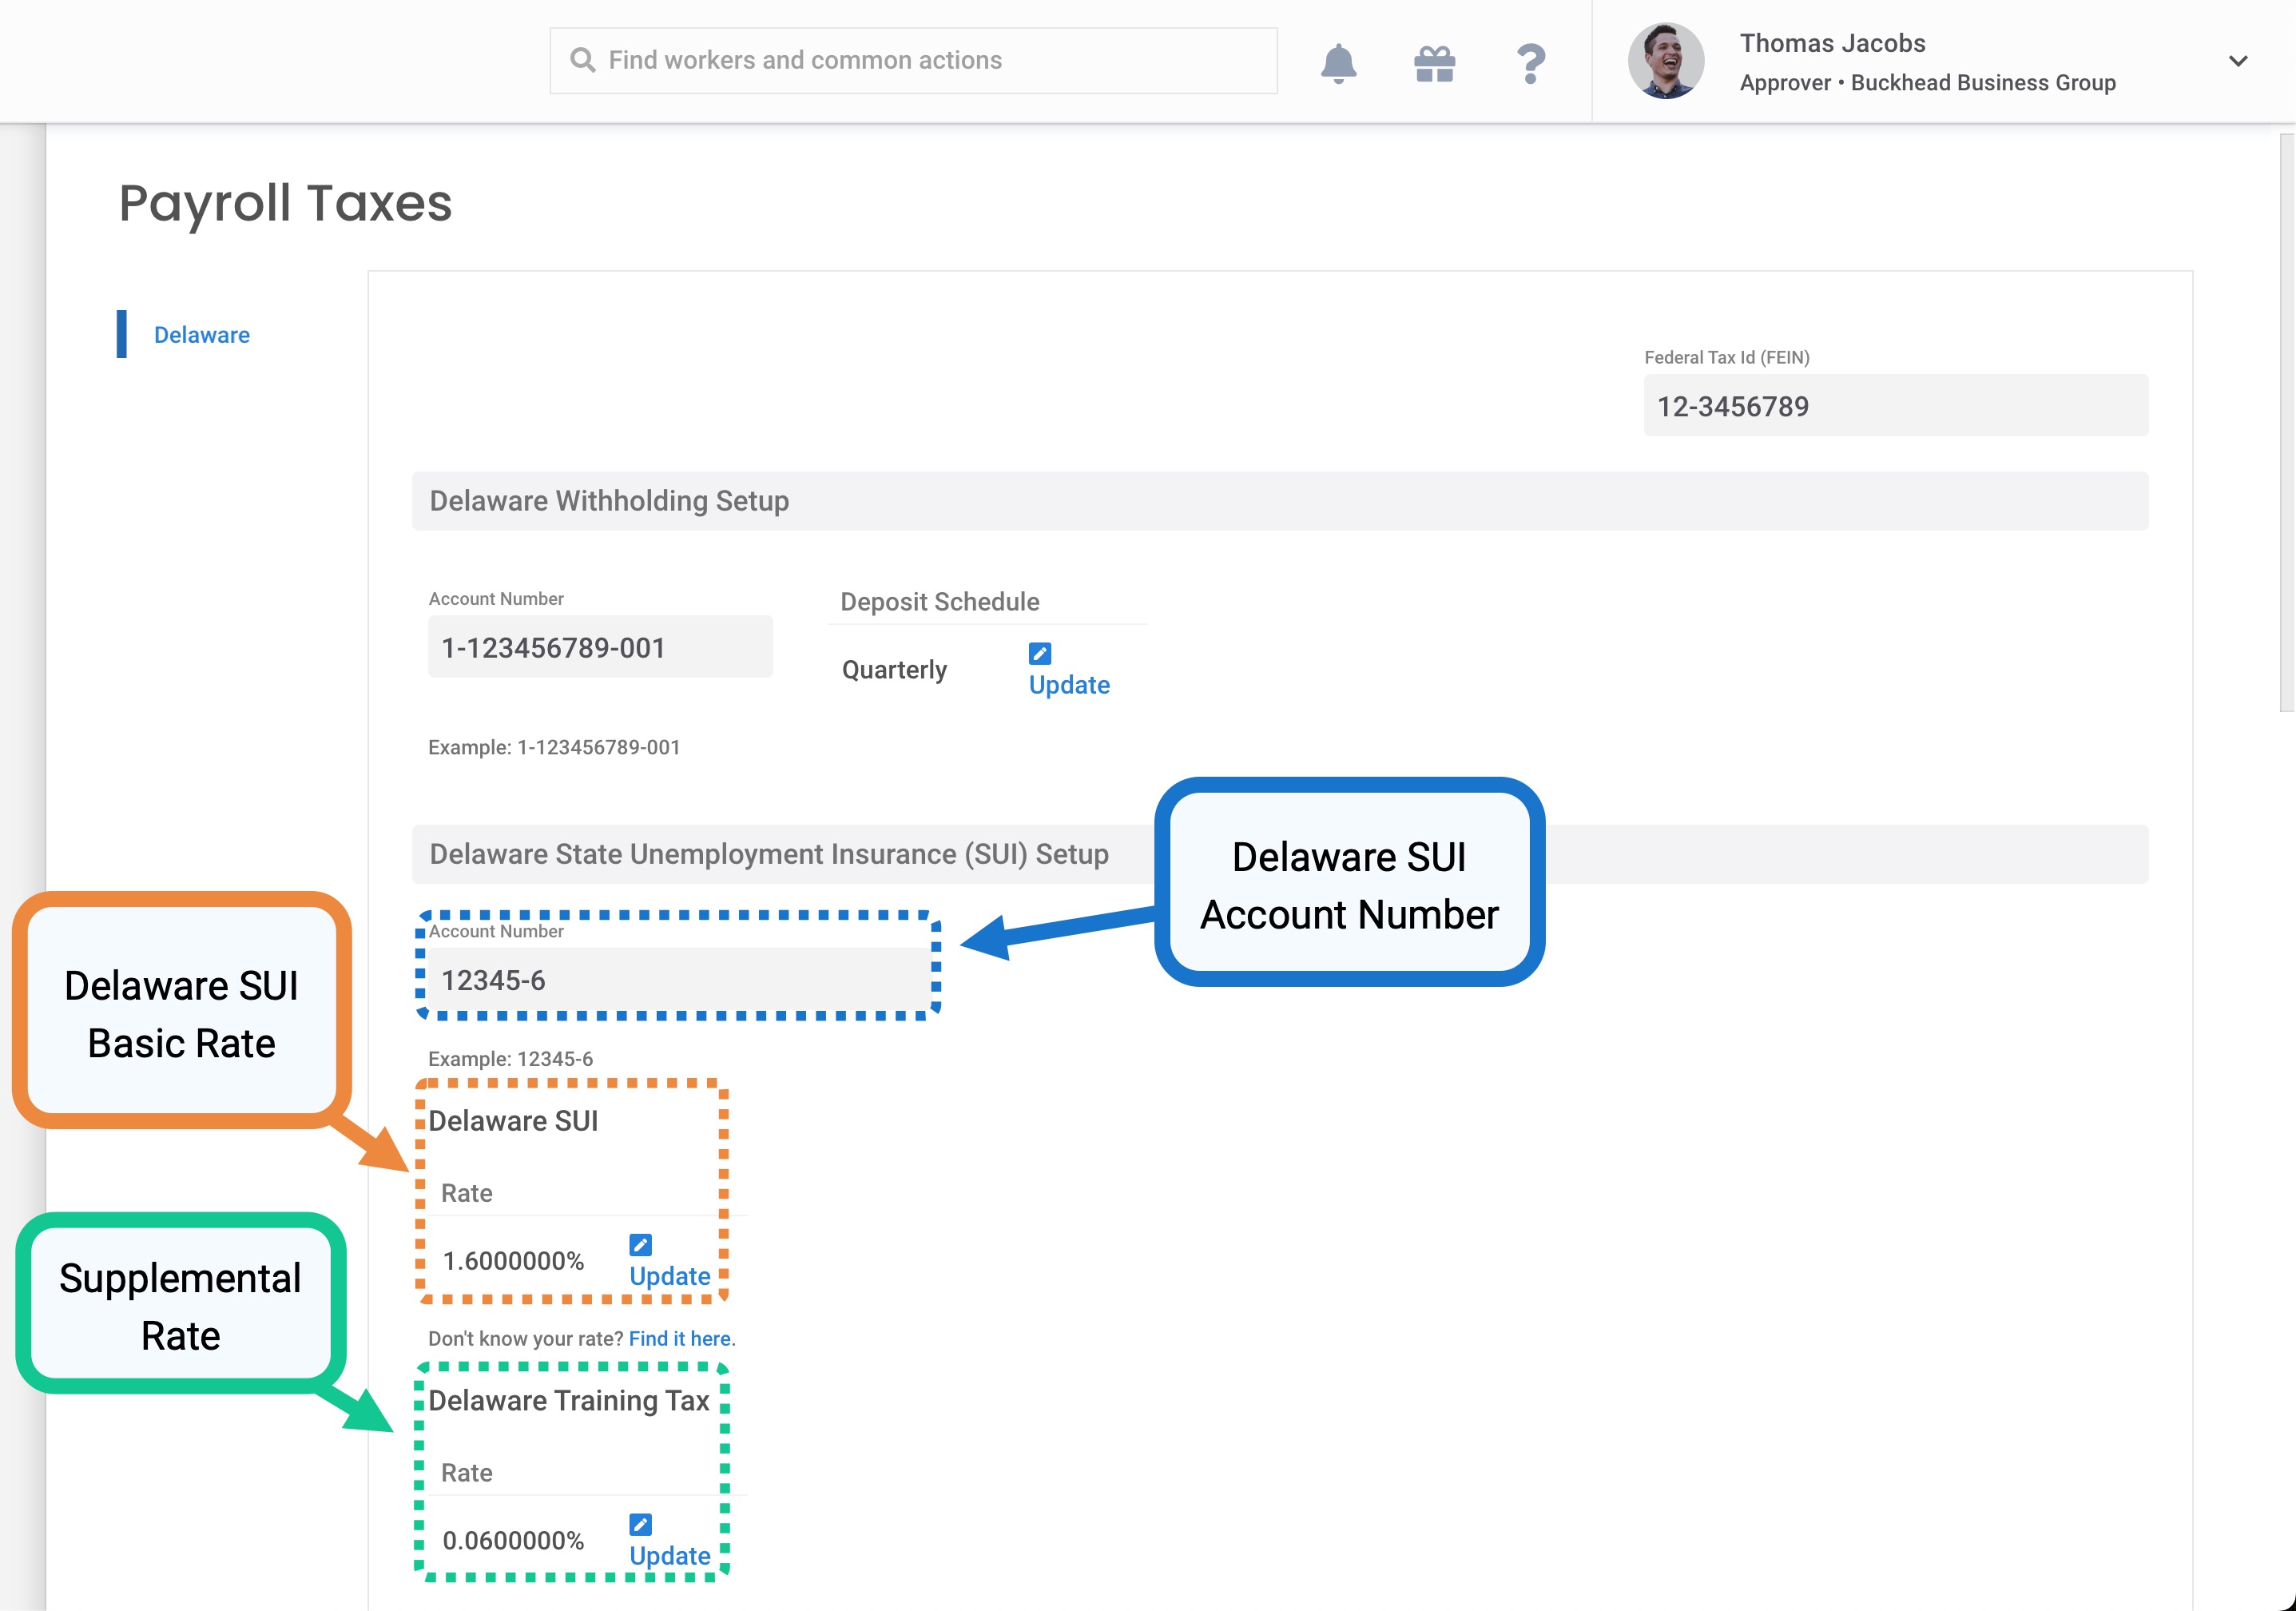Viewport: 2296px width, 1611px height.
Task: Click pencil edit icon for Training Tax rate
Action: pos(640,1524)
